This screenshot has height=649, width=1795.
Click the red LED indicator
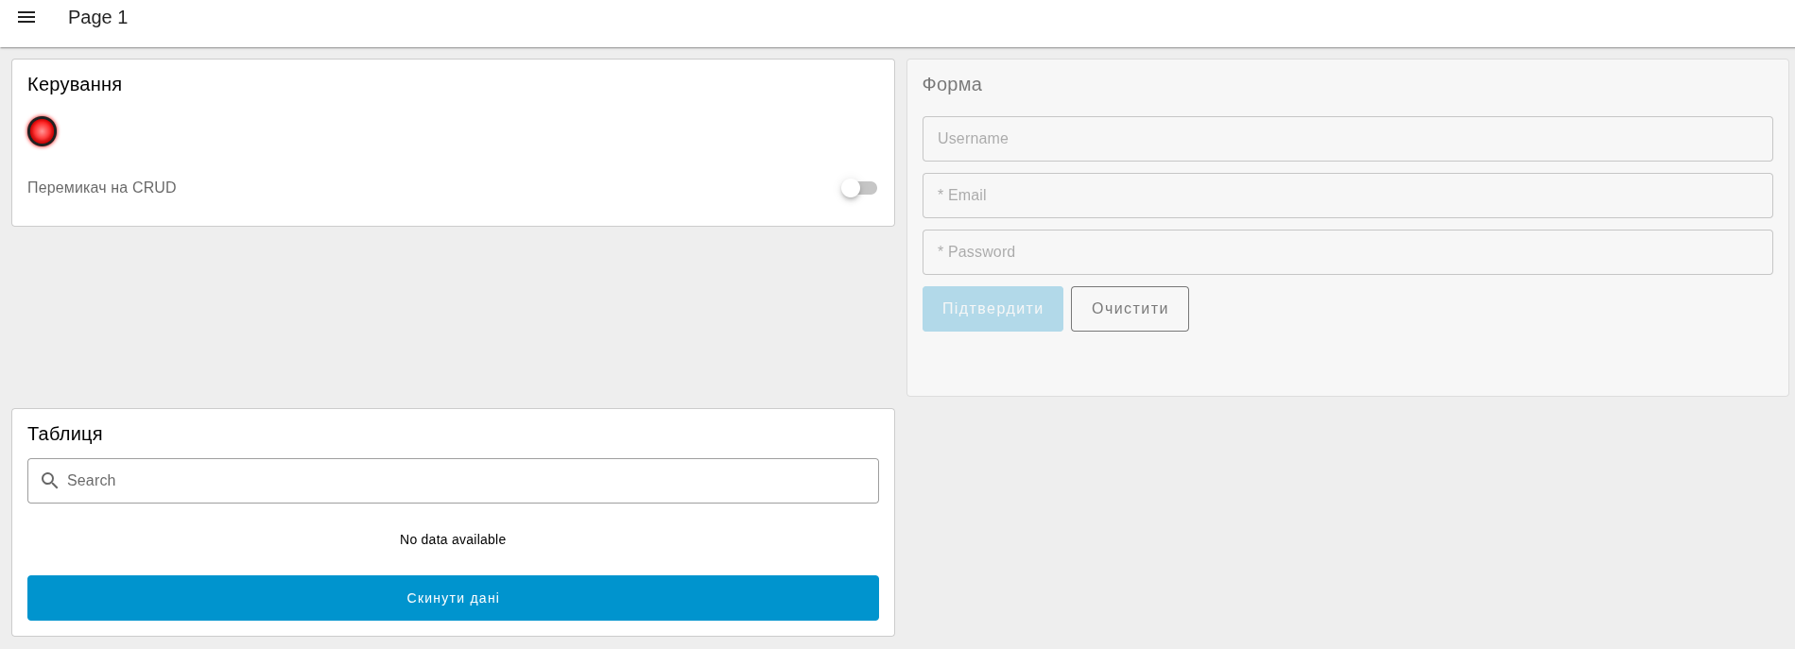pyautogui.click(x=43, y=131)
